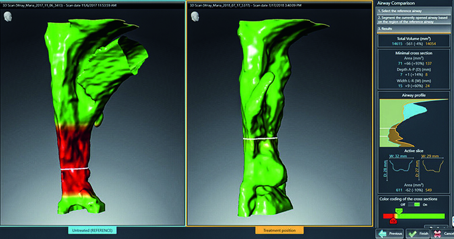Toggle color coding of cross sections switch
The width and height of the screenshot is (454, 239).
tap(413, 205)
